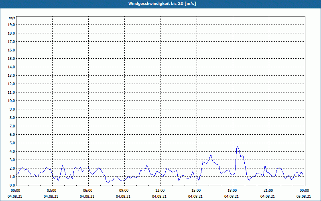Image resolution: width=321 pixels, height=201 pixels.
Task: Click the 11,0 y-axis label
Action: pos(11,92)
